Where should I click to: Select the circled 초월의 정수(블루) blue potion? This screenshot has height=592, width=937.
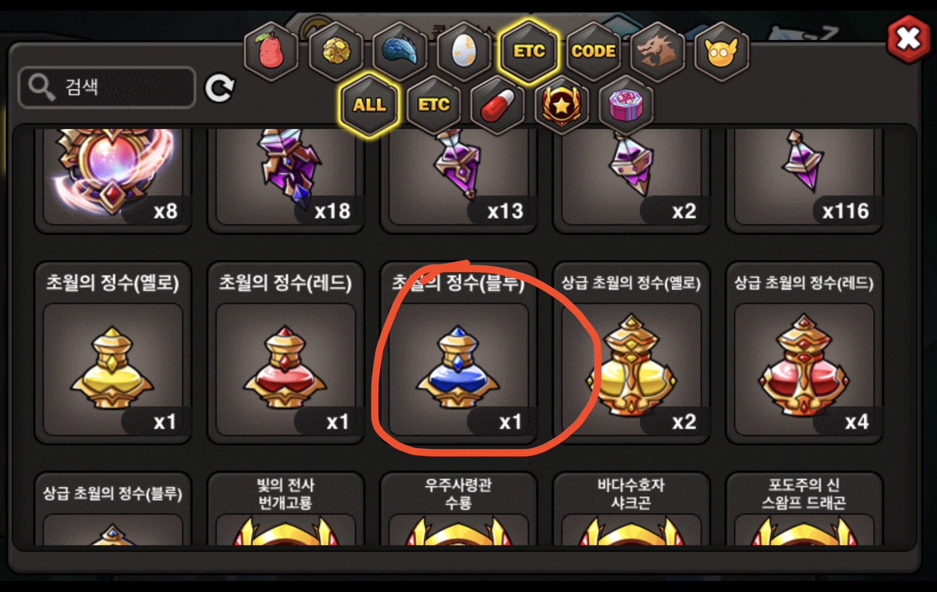coord(458,353)
